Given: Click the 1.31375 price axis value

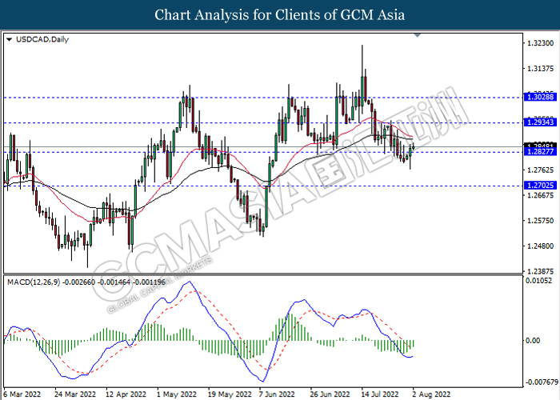Looking at the screenshot, I should coord(540,69).
